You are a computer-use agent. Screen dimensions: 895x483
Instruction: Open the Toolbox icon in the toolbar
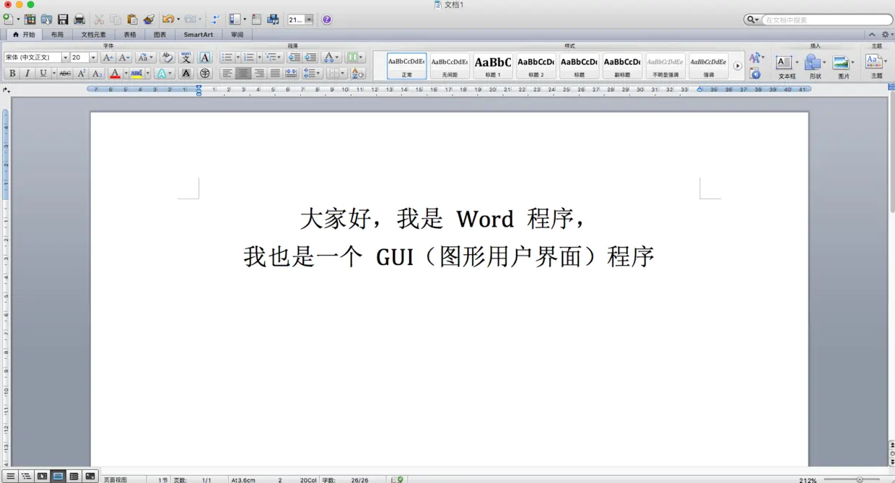point(256,19)
